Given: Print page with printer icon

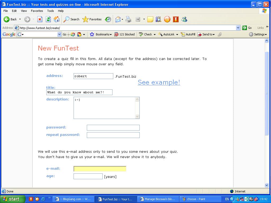Looking at the screenshot, I should tap(128, 19).
